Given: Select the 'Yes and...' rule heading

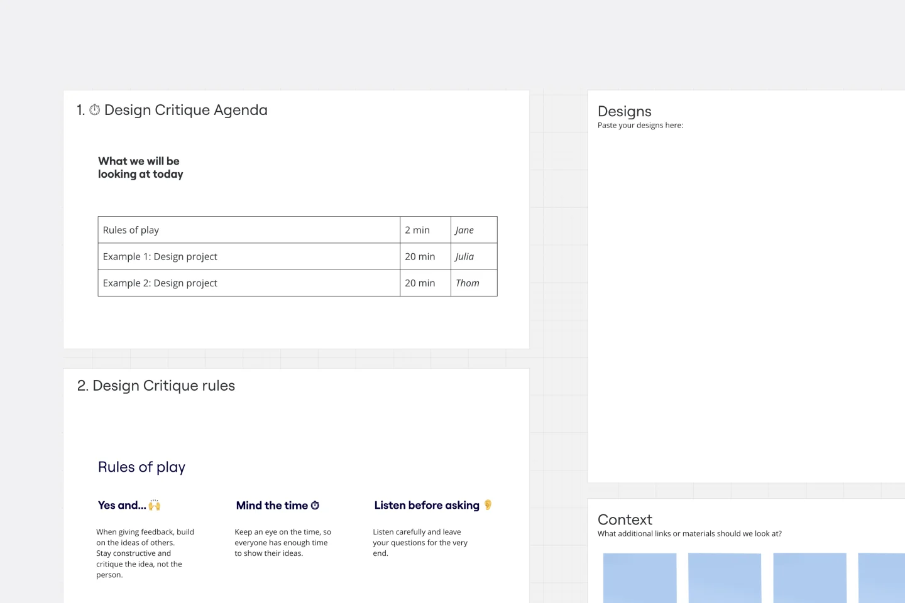Looking at the screenshot, I should pyautogui.click(x=123, y=505).
